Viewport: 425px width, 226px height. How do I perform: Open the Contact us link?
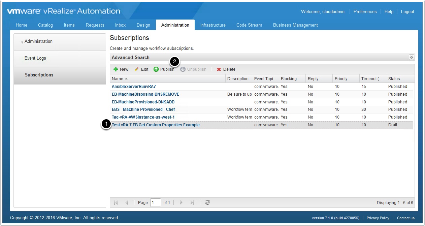coord(406,218)
